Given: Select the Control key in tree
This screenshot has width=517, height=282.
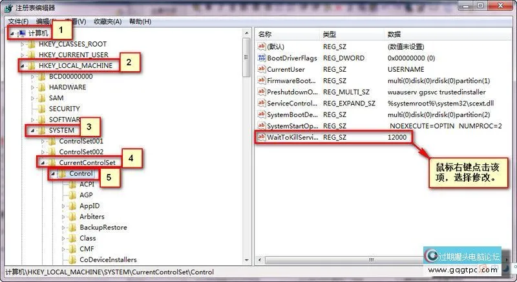Looking at the screenshot, I should click(81, 173).
